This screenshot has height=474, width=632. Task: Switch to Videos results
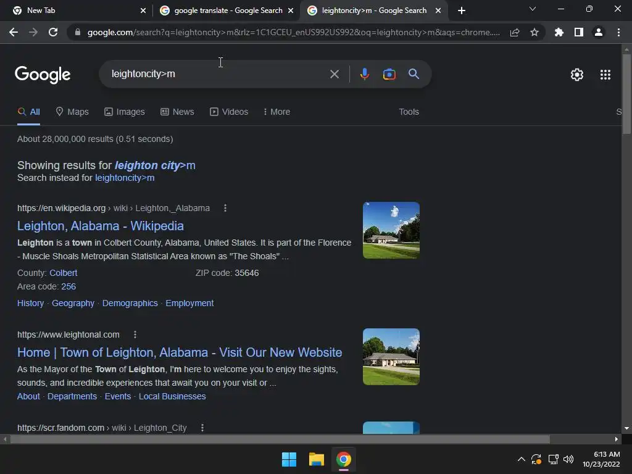click(x=229, y=112)
